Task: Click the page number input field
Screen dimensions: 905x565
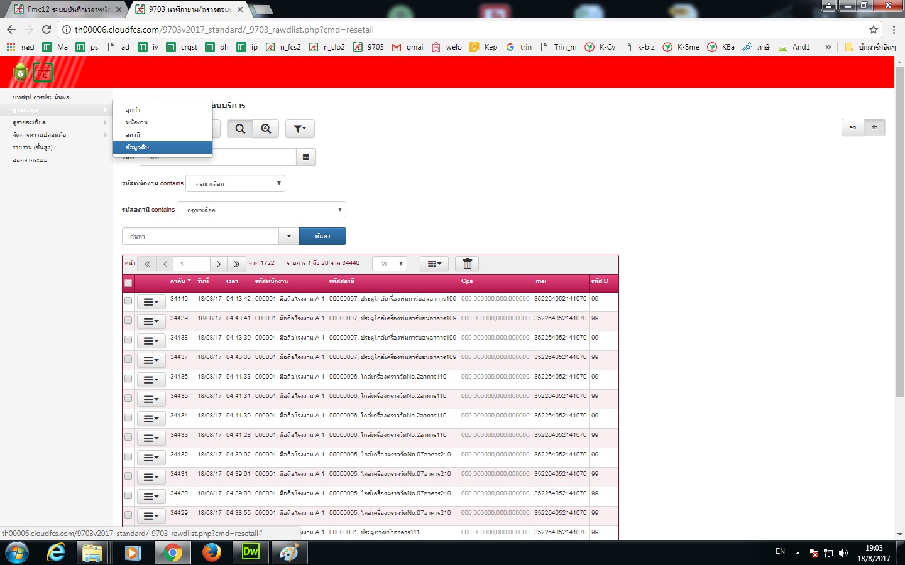Action: click(x=192, y=264)
